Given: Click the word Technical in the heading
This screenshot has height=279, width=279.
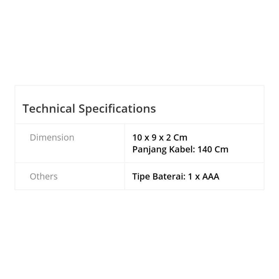Looking at the screenshot, I should [x=49, y=109].
